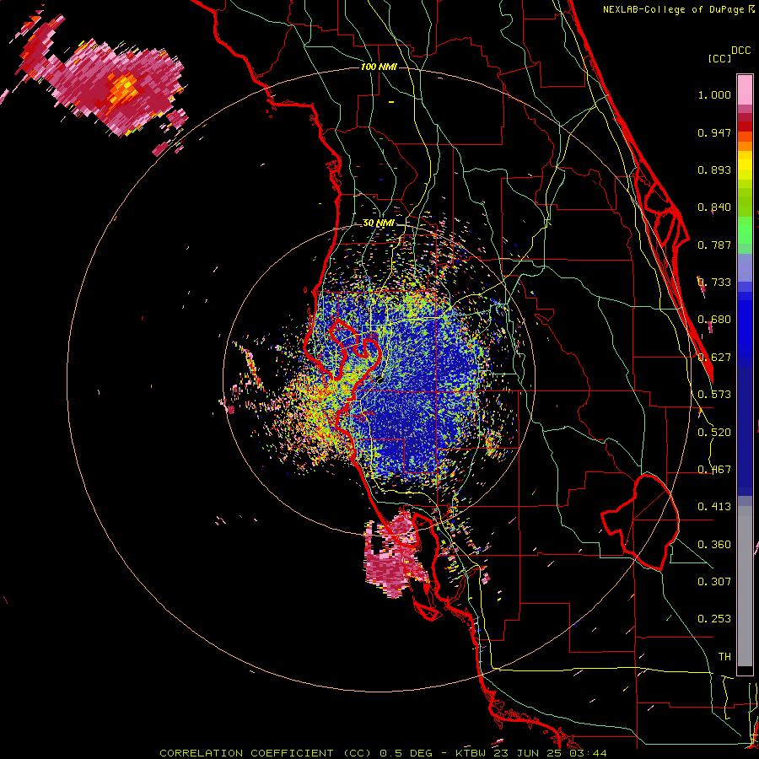Screen dimensions: 759x759
Task: Pick the gray low-value segment of the color bar
Action: click(745, 586)
